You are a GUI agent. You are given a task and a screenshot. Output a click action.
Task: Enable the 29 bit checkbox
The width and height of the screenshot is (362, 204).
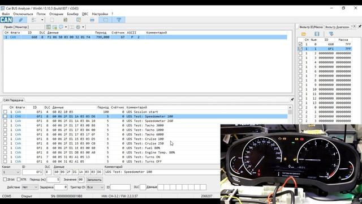(5, 180)
